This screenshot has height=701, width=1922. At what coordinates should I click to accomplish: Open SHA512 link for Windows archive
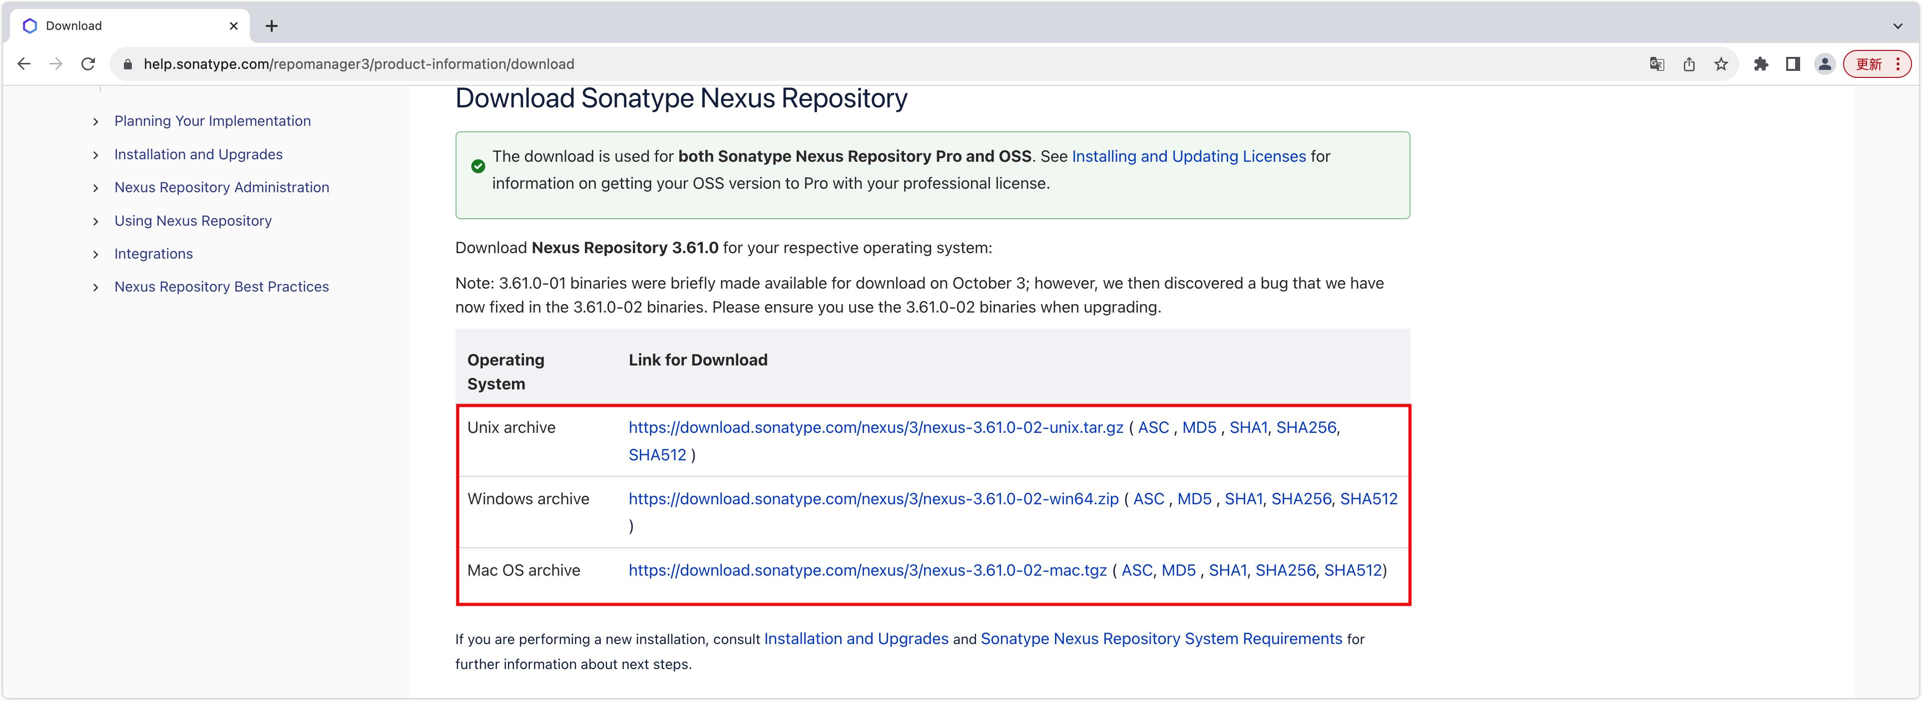pos(1369,499)
